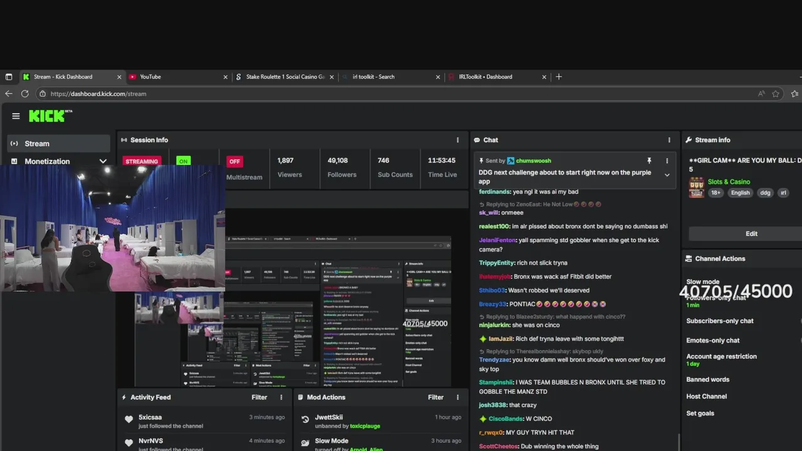Click the 18+ stream tag

click(716, 193)
